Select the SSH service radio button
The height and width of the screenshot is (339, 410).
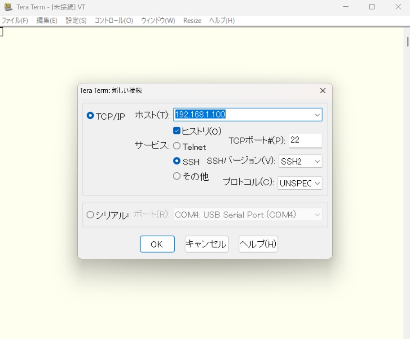(x=177, y=161)
